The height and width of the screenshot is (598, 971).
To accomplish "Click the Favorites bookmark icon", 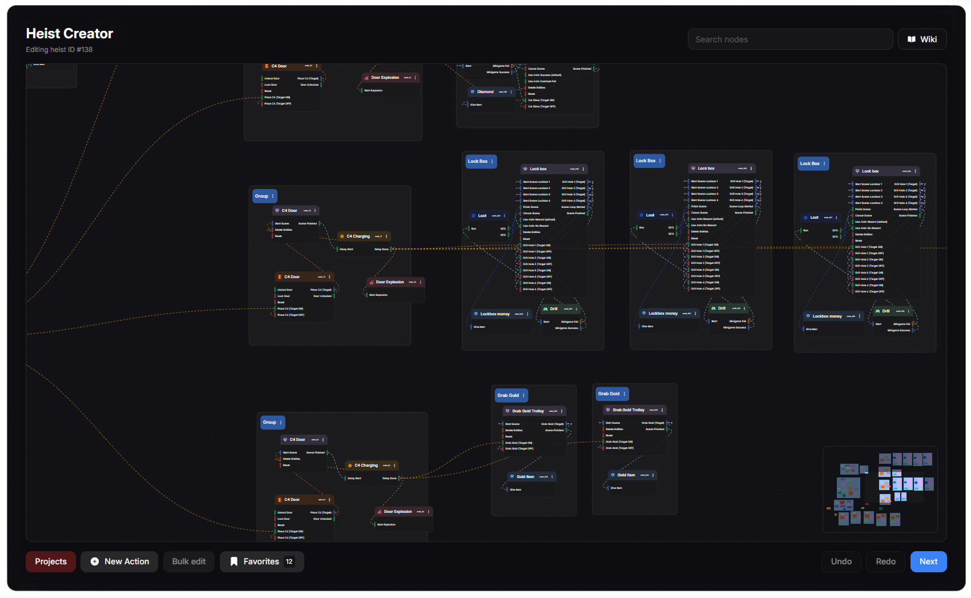I will (x=233, y=561).
